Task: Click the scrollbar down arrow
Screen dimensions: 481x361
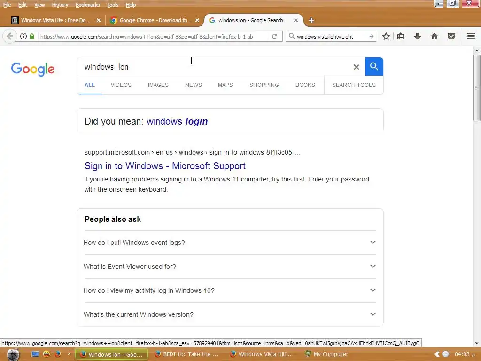Action: pyautogui.click(x=477, y=343)
